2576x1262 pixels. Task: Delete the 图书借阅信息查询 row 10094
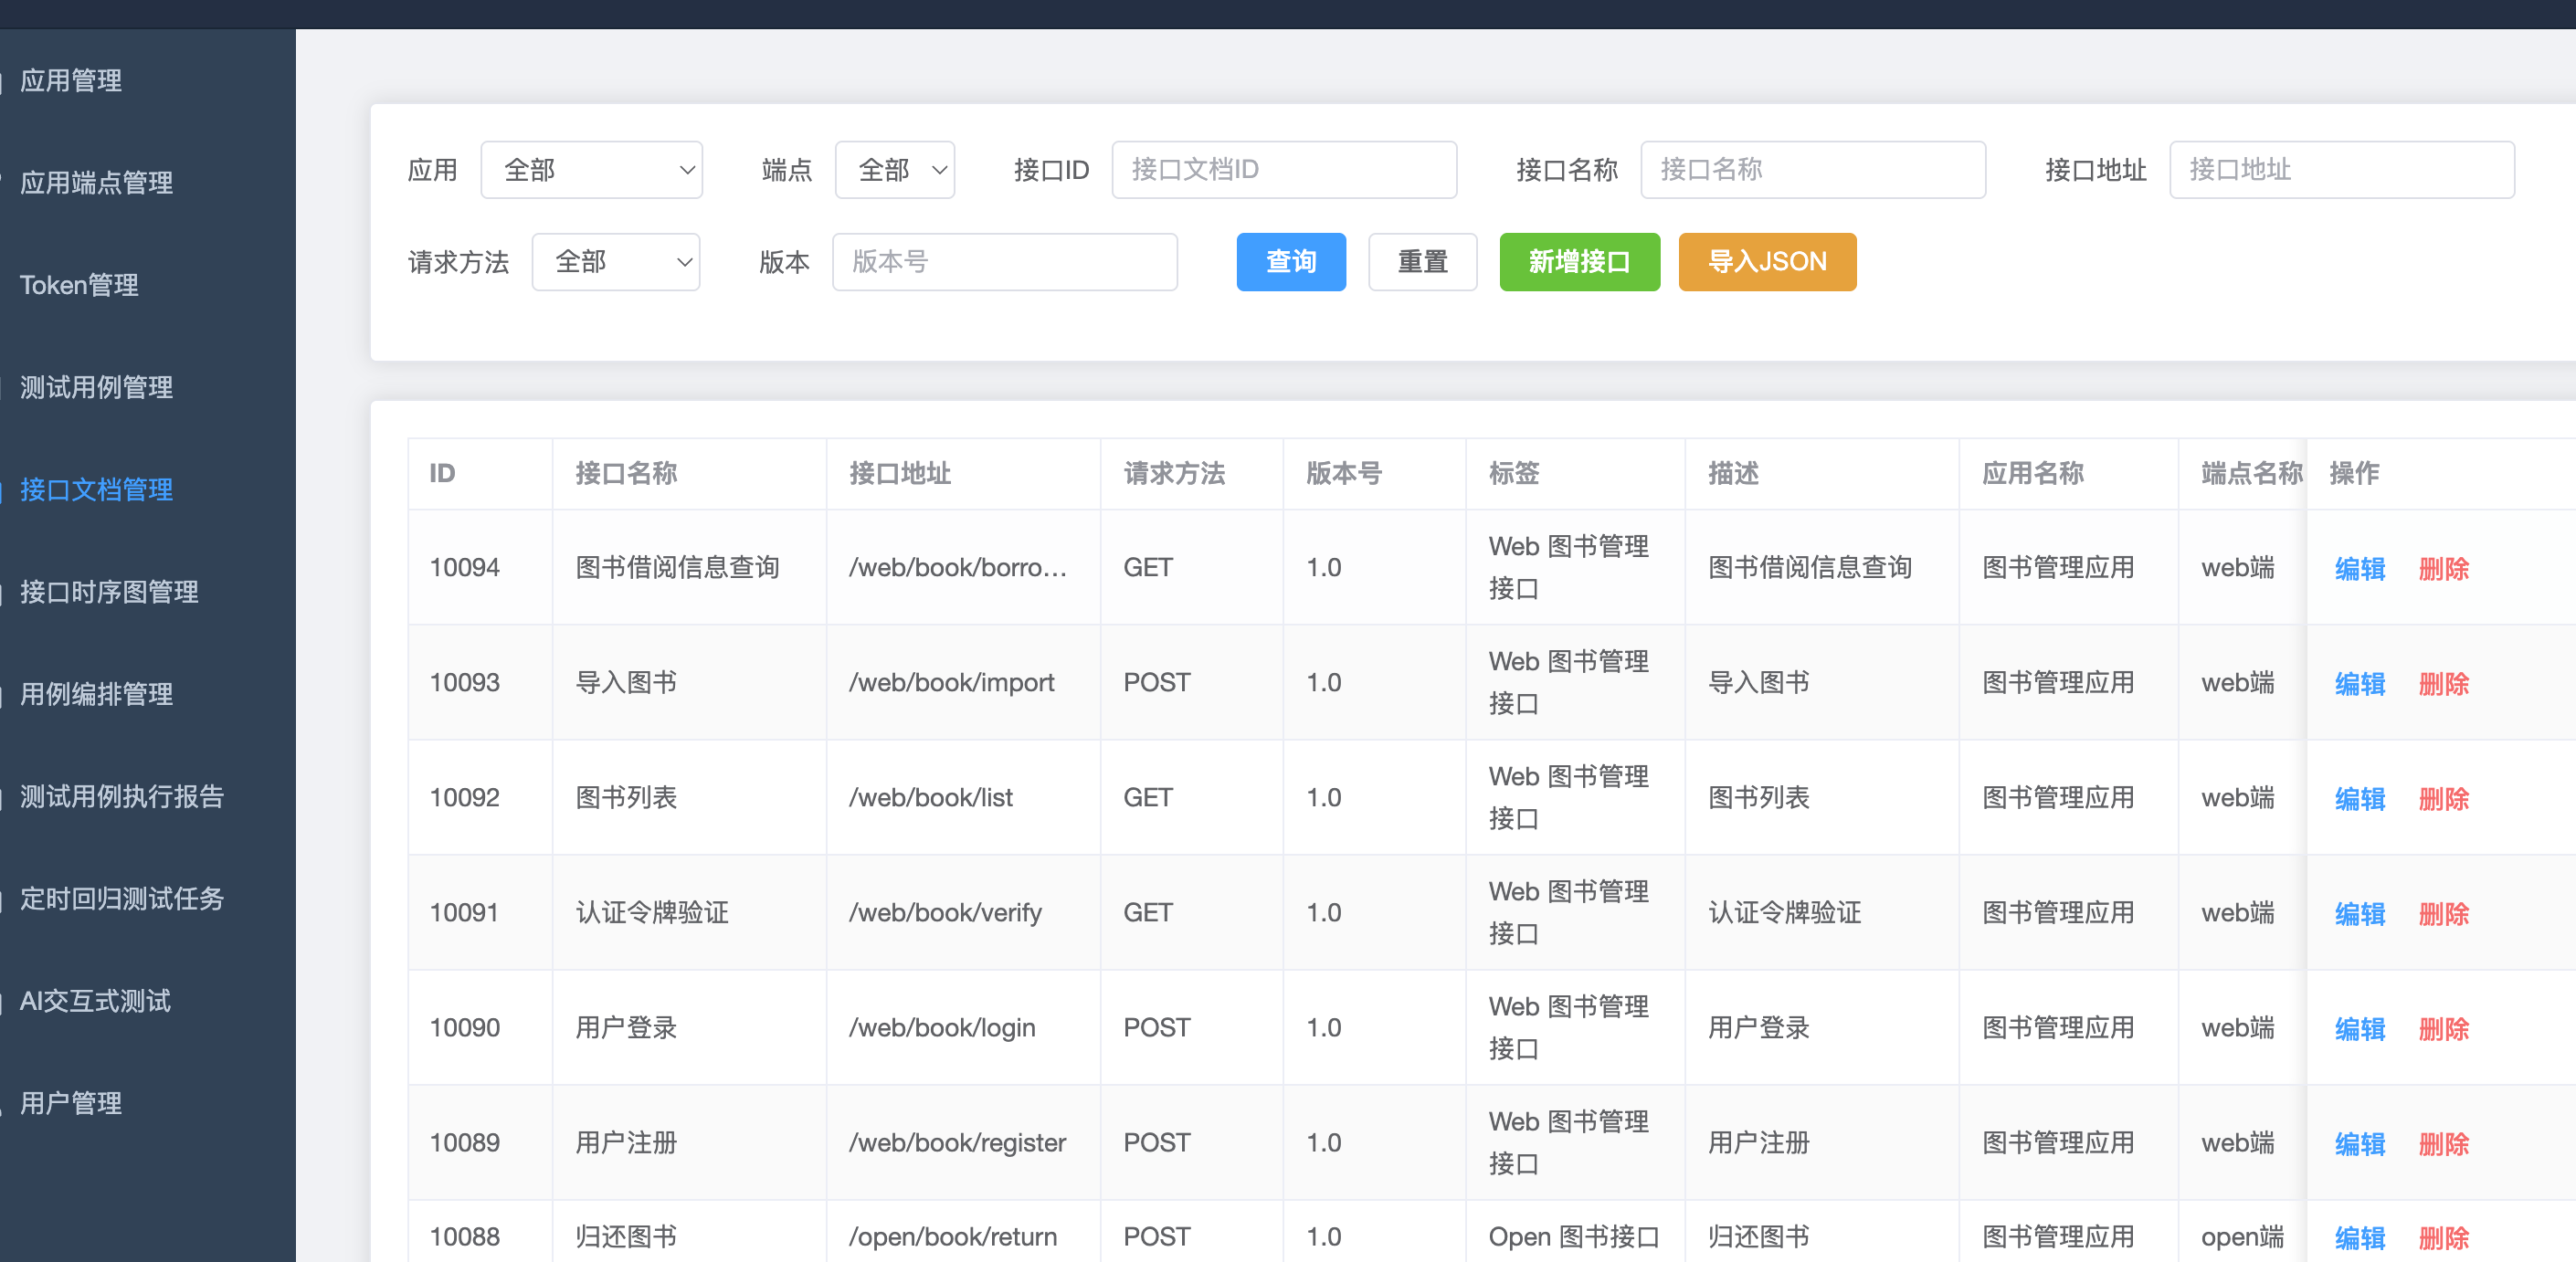coord(2443,569)
